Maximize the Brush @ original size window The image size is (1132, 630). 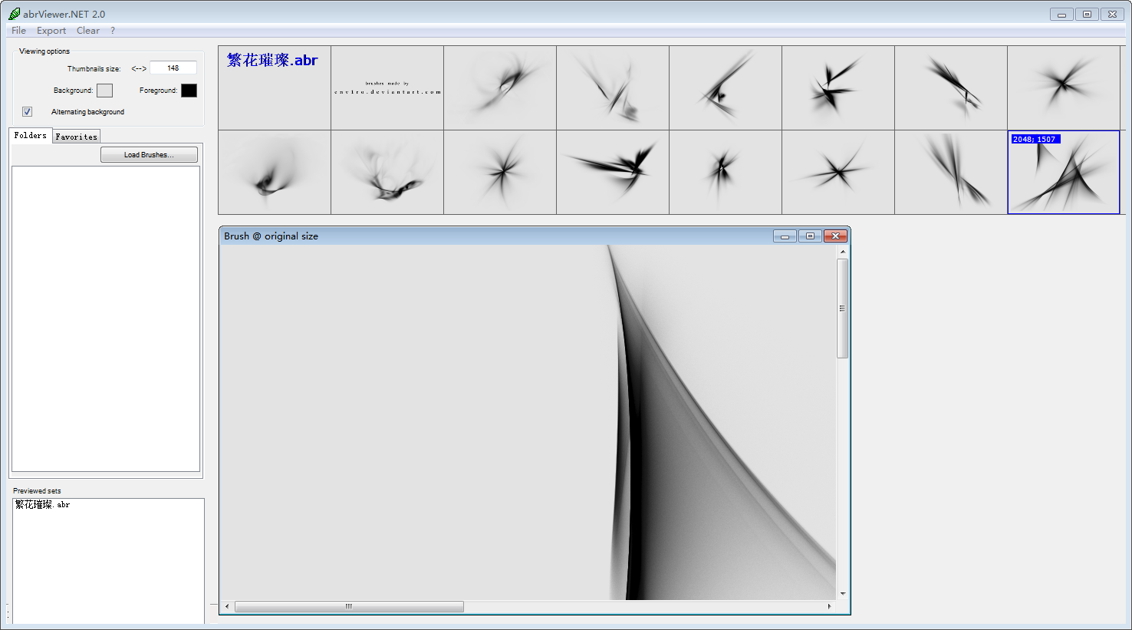[810, 236]
